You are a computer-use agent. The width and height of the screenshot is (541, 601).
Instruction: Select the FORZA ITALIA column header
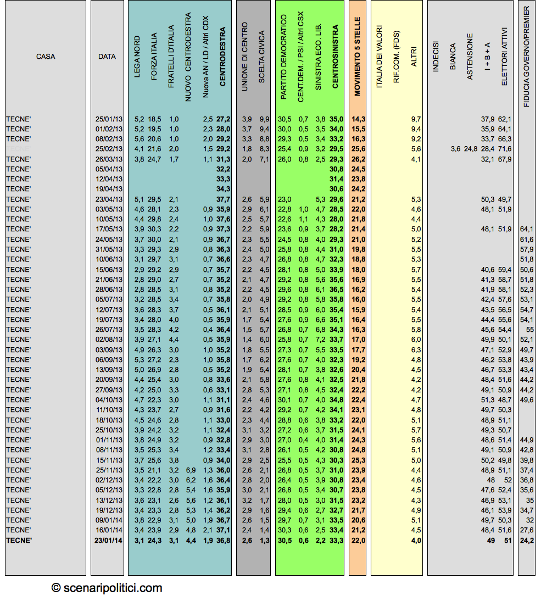[154, 57]
